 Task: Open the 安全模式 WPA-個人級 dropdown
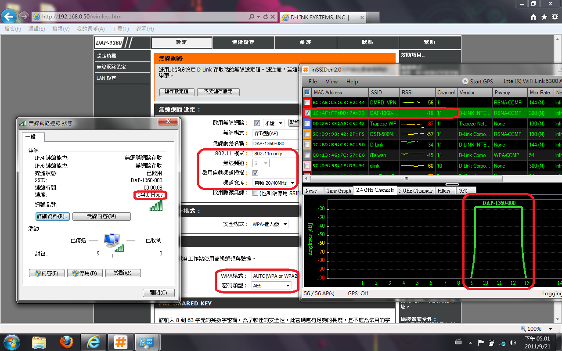[x=270, y=224]
